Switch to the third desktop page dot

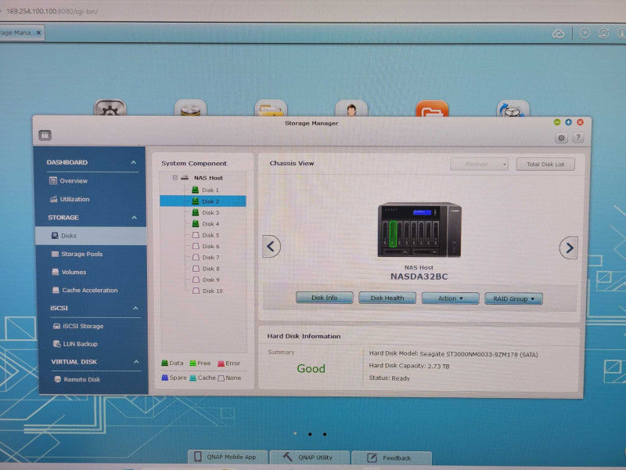[325, 434]
